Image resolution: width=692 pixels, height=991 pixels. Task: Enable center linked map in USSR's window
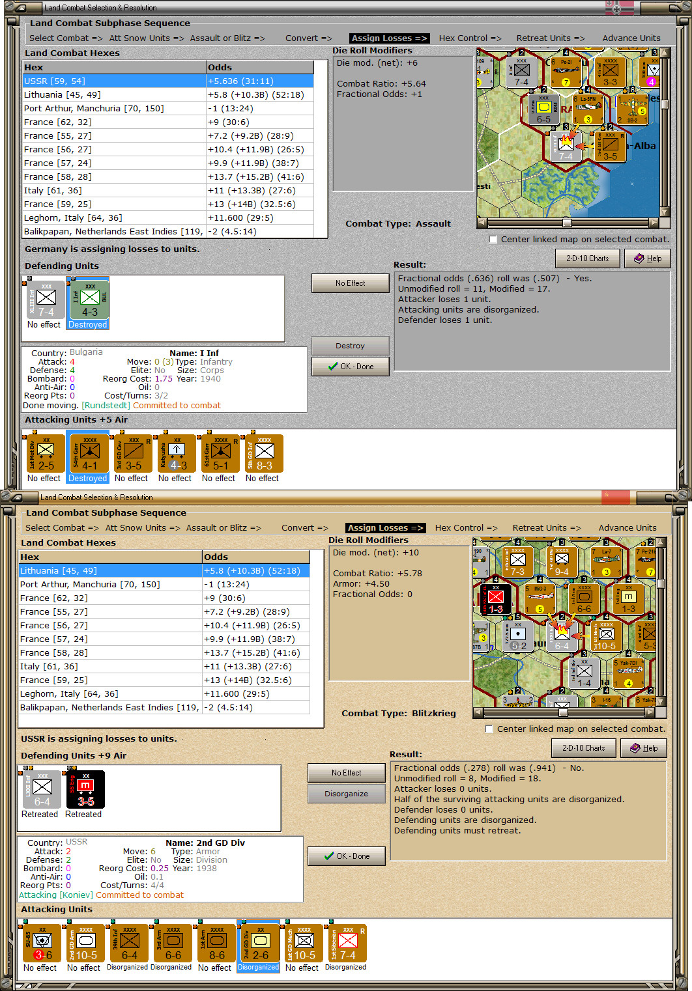(x=489, y=729)
